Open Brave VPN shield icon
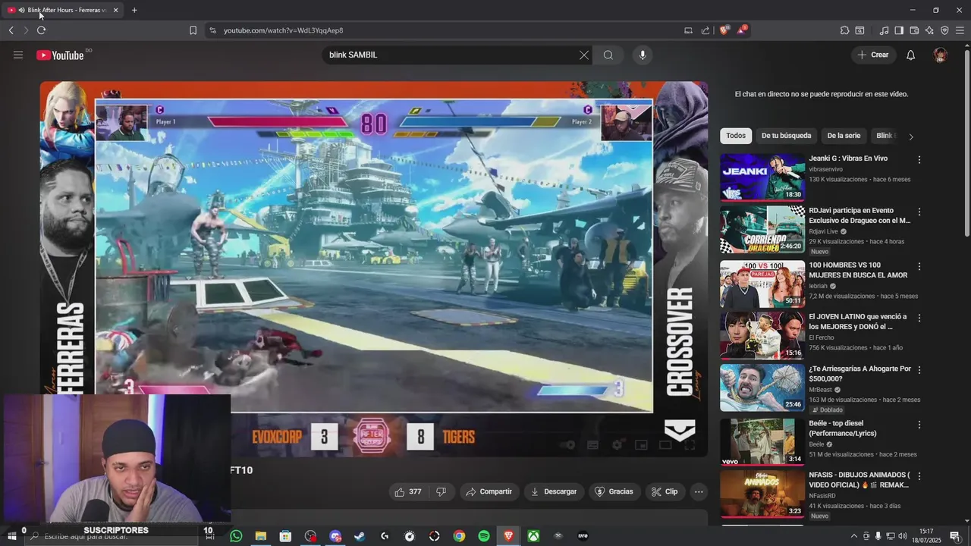This screenshot has height=546, width=971. (944, 30)
